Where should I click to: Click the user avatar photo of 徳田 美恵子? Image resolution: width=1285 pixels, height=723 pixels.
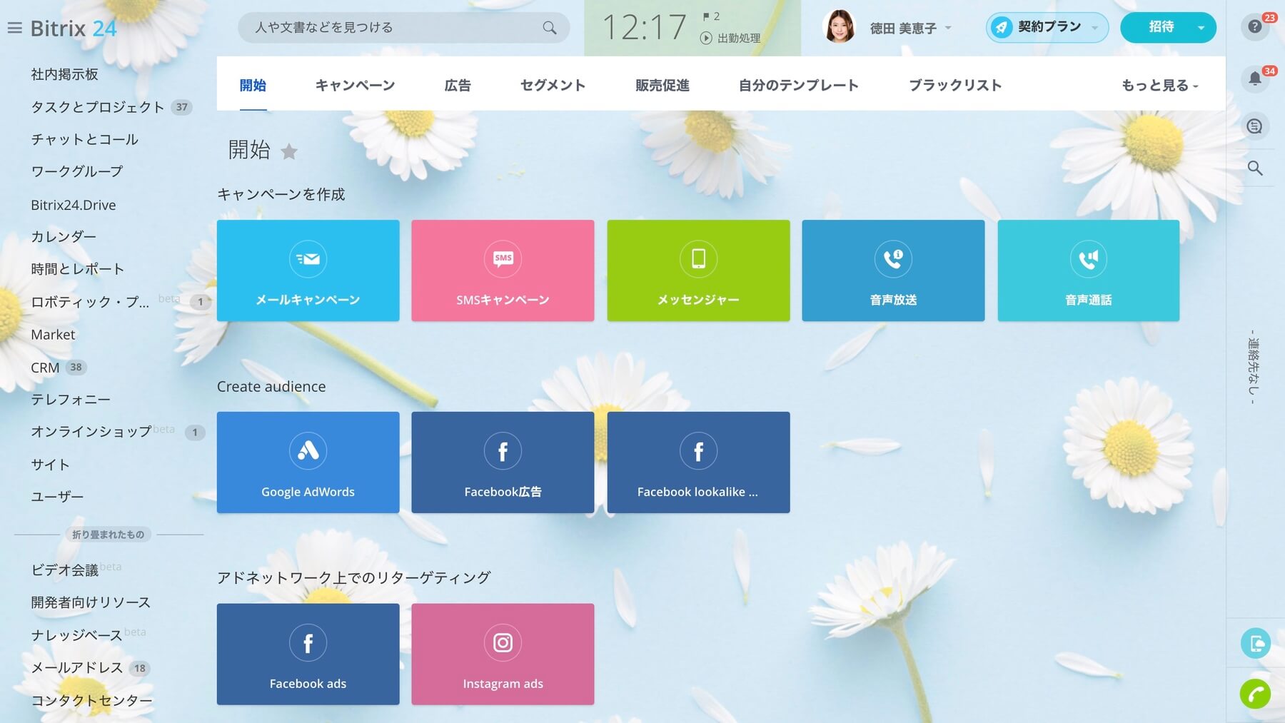pyautogui.click(x=840, y=27)
